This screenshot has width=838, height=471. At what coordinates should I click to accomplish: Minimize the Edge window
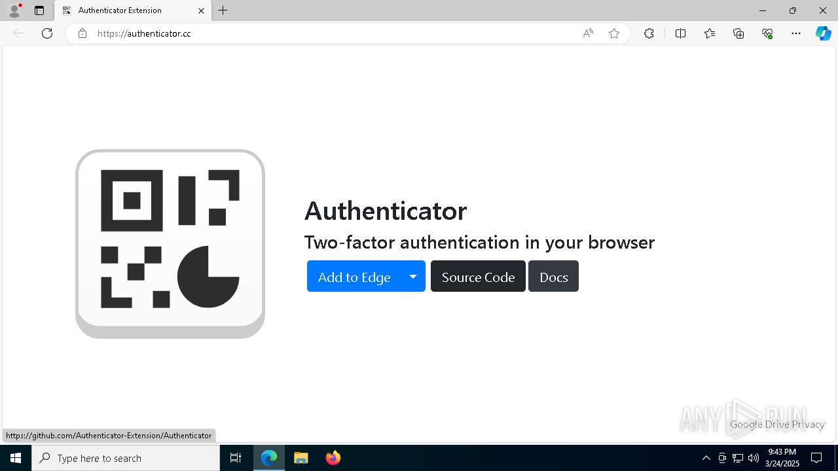[x=762, y=10]
